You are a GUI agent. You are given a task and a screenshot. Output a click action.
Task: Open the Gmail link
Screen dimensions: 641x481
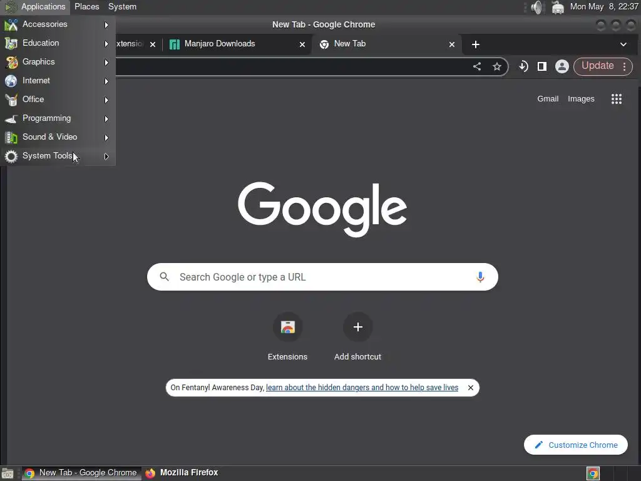[548, 98]
